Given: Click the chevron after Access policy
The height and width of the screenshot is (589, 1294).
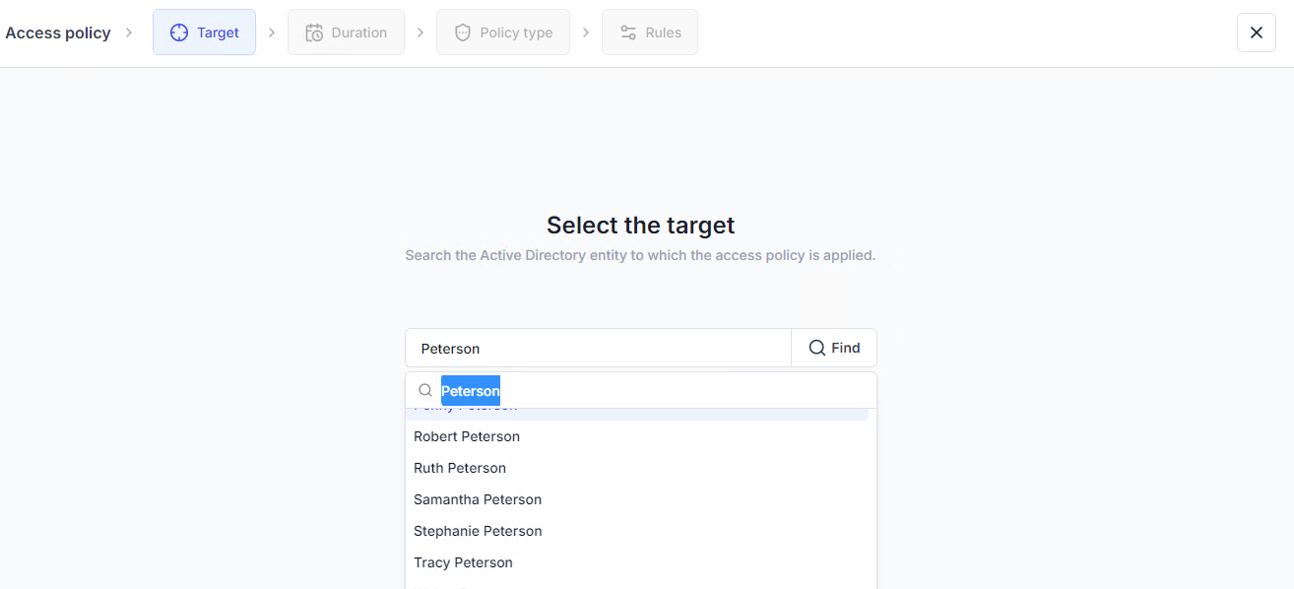Looking at the screenshot, I should click(x=129, y=33).
